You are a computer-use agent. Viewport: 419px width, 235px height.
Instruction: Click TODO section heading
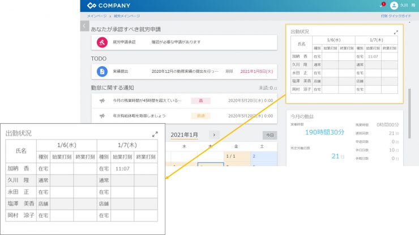[99, 59]
